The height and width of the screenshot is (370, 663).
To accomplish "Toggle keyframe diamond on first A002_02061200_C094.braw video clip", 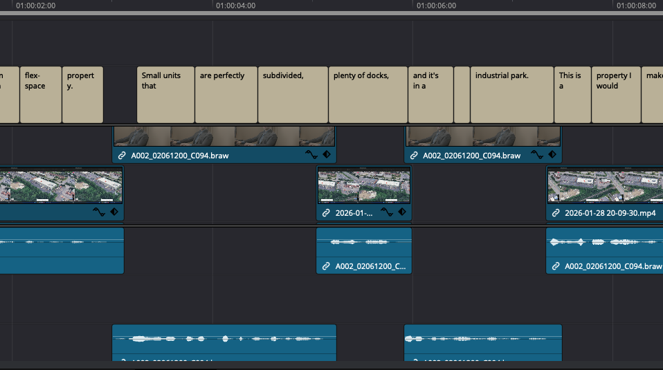I will 327,155.
